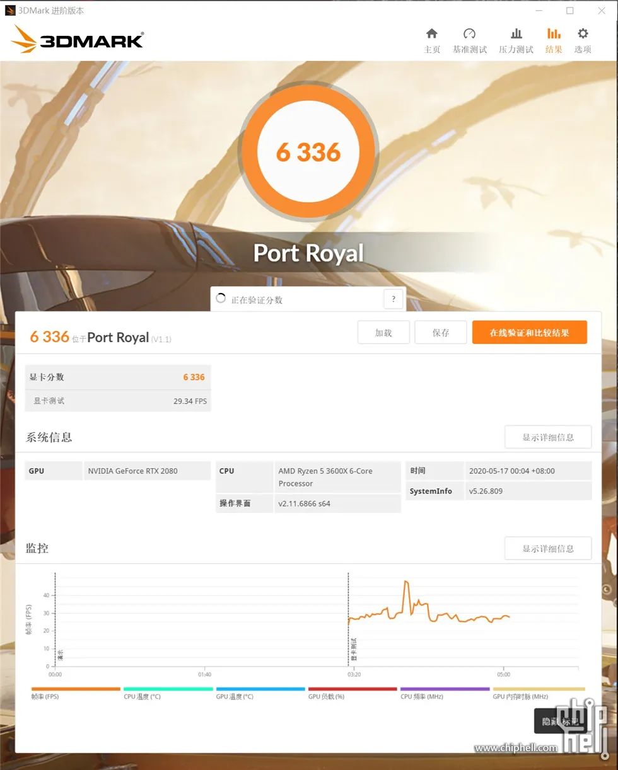Click the 3DMark app icon in title bar
This screenshot has height=770, width=618.
tap(10, 10)
